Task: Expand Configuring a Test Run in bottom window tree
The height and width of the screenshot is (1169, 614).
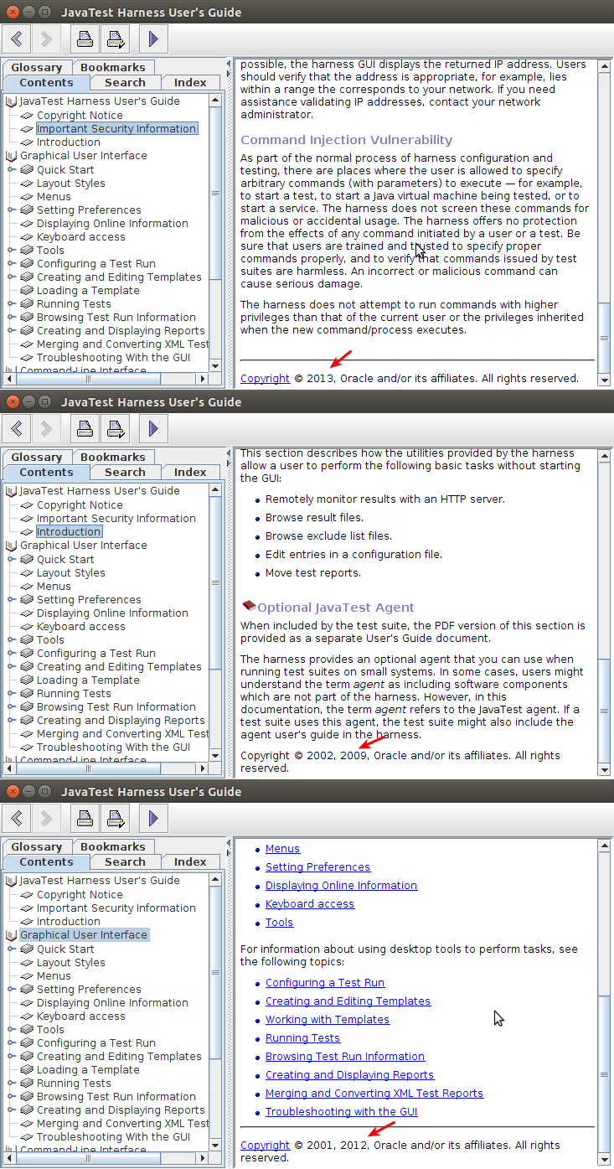Action: [x=12, y=1043]
